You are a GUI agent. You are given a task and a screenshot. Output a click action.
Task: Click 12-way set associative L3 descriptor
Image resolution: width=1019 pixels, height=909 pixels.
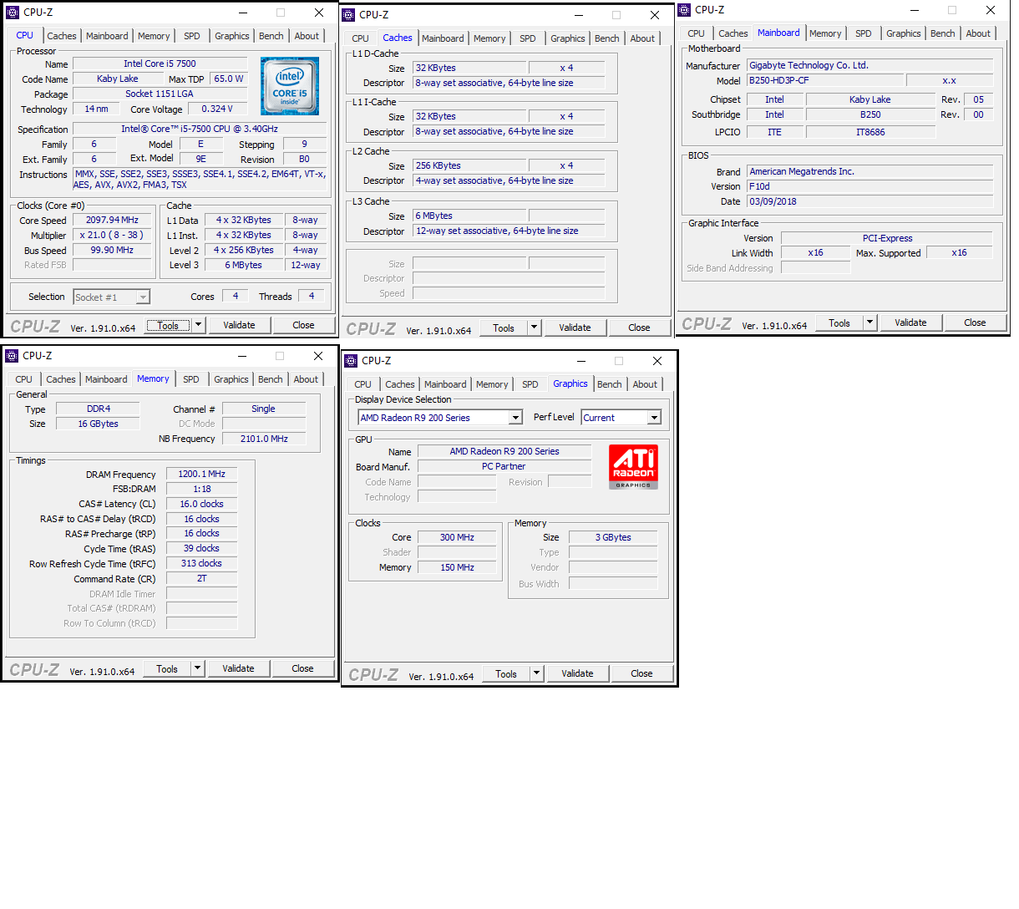pos(509,231)
